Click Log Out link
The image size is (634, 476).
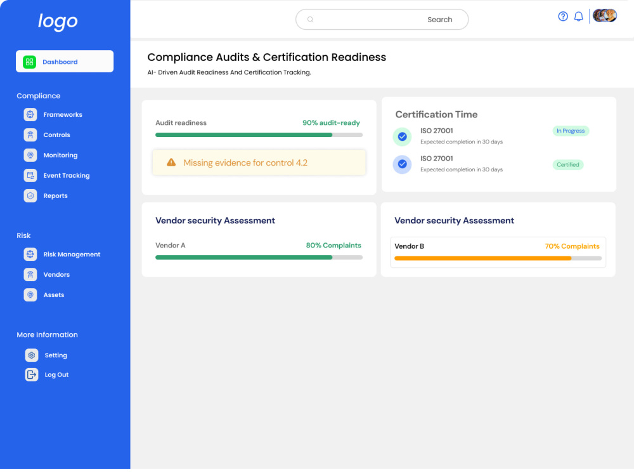pyautogui.click(x=56, y=374)
